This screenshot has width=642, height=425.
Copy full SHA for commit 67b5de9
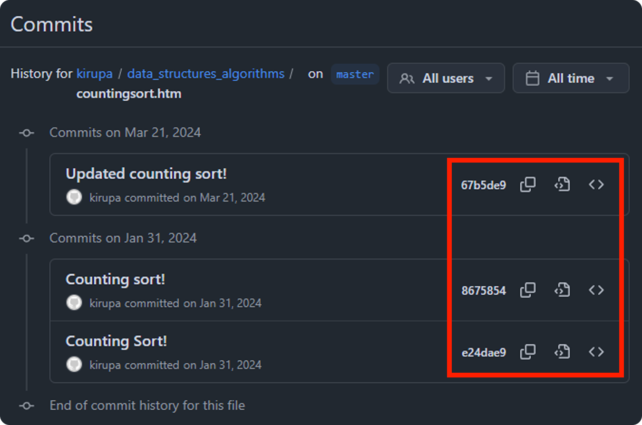527,184
